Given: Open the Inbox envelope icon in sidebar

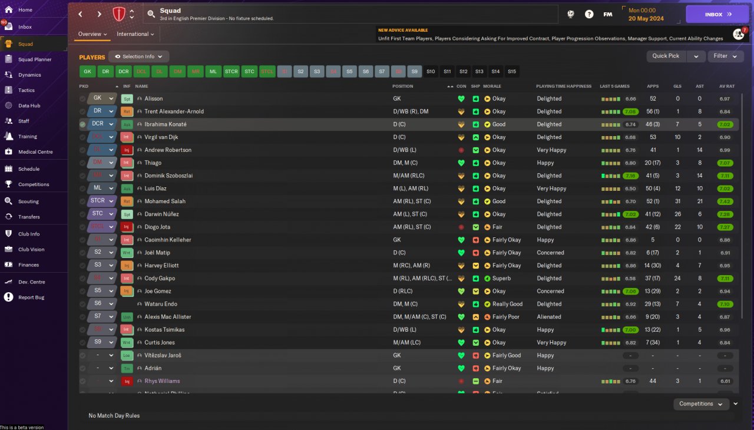Looking at the screenshot, I should [x=9, y=27].
